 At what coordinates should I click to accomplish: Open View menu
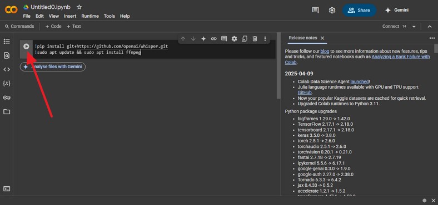[x=54, y=16]
